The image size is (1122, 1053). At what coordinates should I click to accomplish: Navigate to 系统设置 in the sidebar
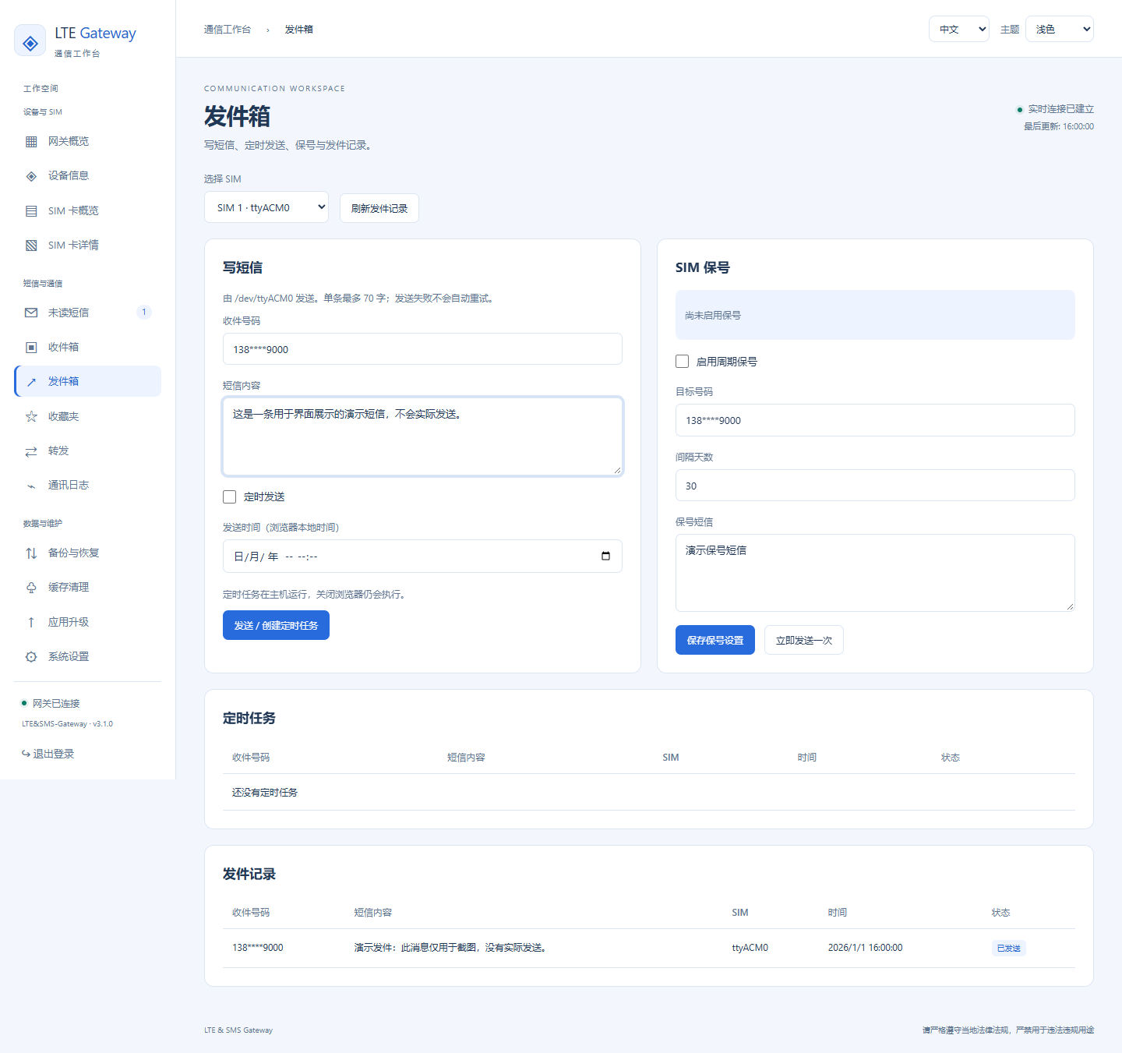click(x=87, y=656)
